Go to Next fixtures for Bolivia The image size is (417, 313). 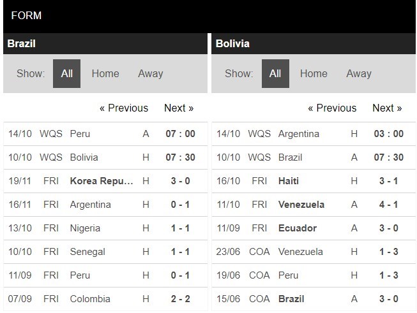(387, 108)
